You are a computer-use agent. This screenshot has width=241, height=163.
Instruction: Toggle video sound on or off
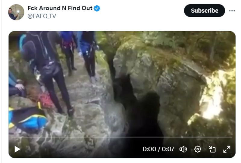coord(183,149)
